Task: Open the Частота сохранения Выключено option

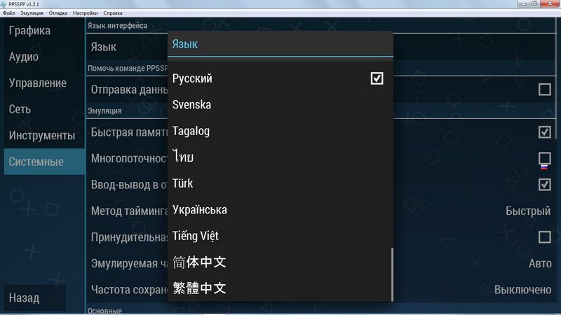Action: [522, 289]
